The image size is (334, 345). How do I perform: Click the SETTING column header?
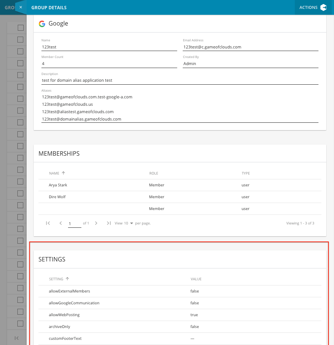pos(56,279)
